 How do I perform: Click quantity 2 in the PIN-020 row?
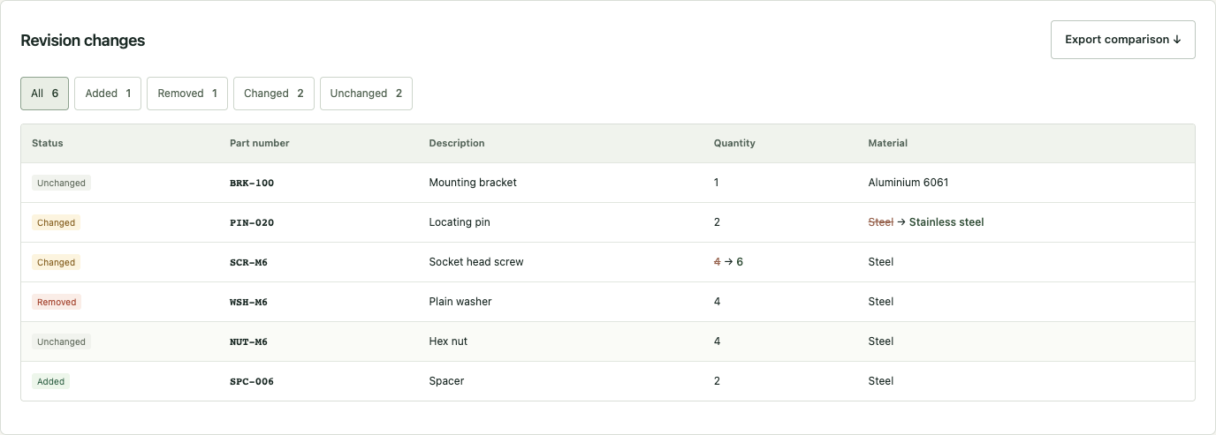click(718, 222)
